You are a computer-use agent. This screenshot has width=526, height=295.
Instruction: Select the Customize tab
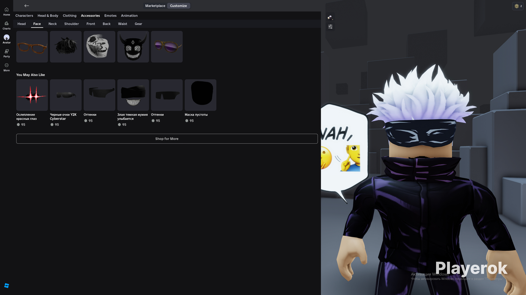(178, 6)
